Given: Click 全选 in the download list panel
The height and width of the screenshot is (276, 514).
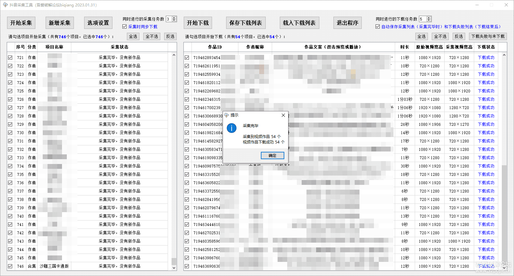Looking at the screenshot, I should 422,36.
